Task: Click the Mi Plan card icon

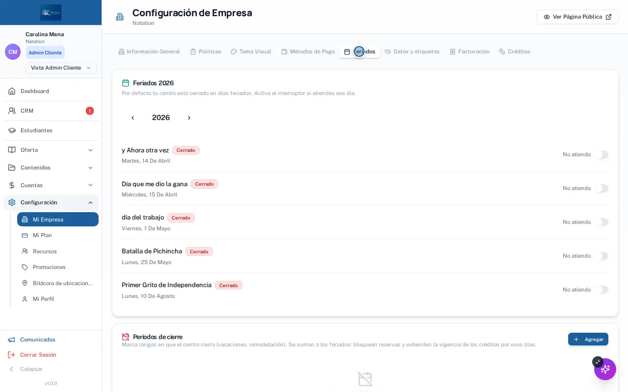Action: (25, 235)
